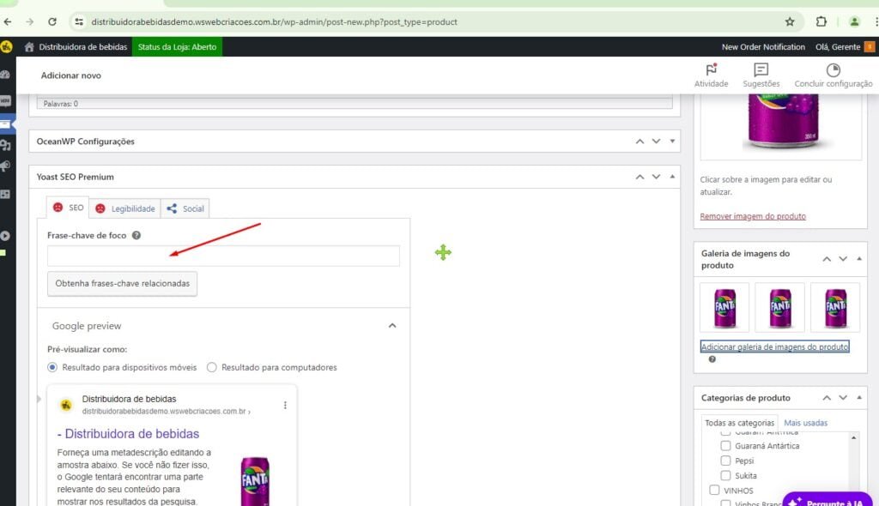The image size is (879, 506).
Task: Click the help icon beside Frase-chave de foco
Action: tap(136, 235)
